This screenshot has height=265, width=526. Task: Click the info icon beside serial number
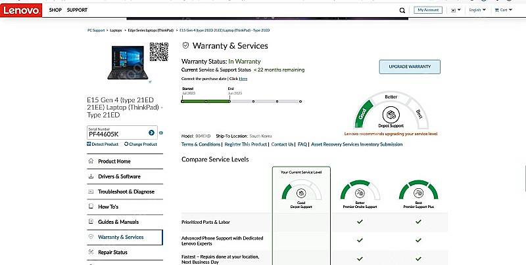click(x=161, y=133)
